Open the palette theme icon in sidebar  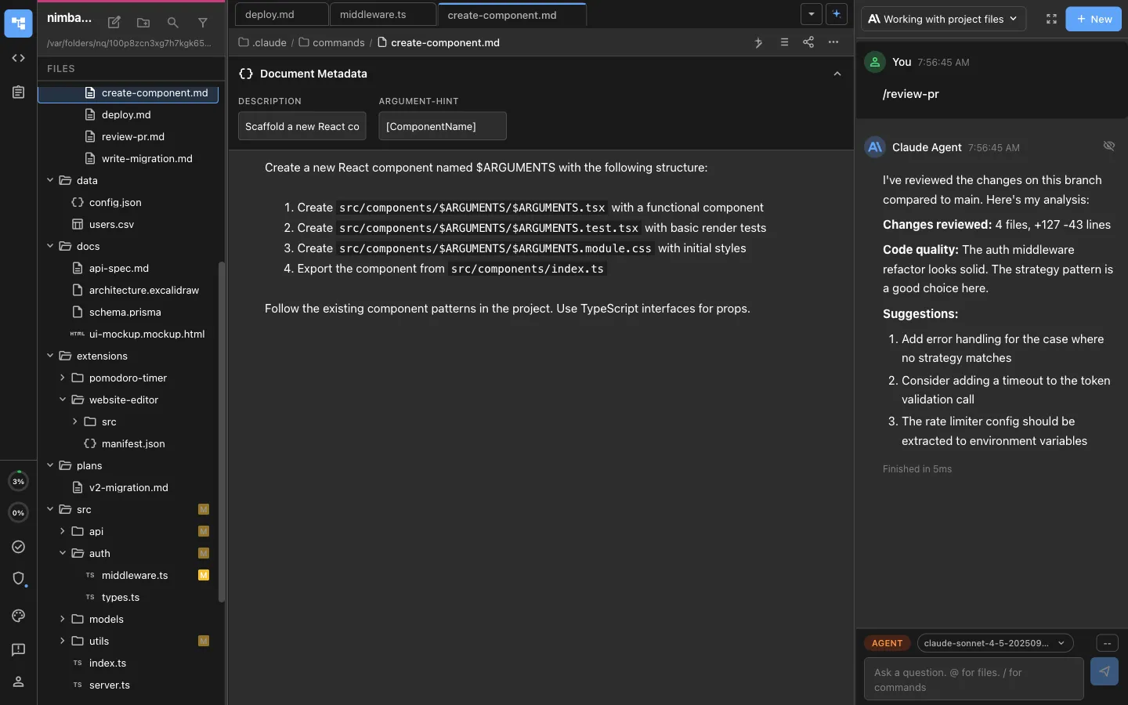(x=19, y=616)
